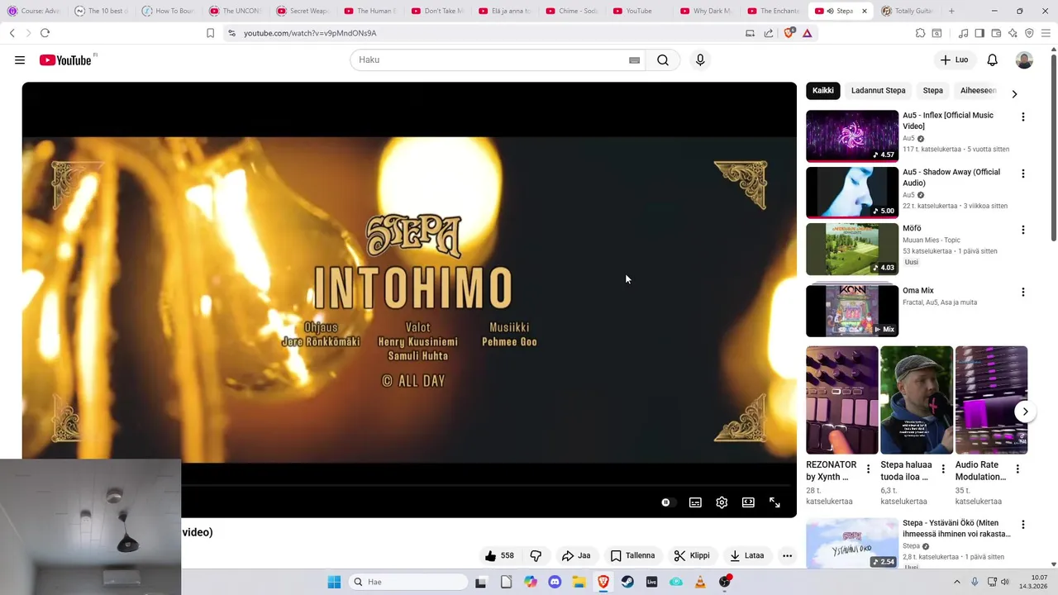
Task: Open Steam from the taskbar
Action: (x=627, y=582)
